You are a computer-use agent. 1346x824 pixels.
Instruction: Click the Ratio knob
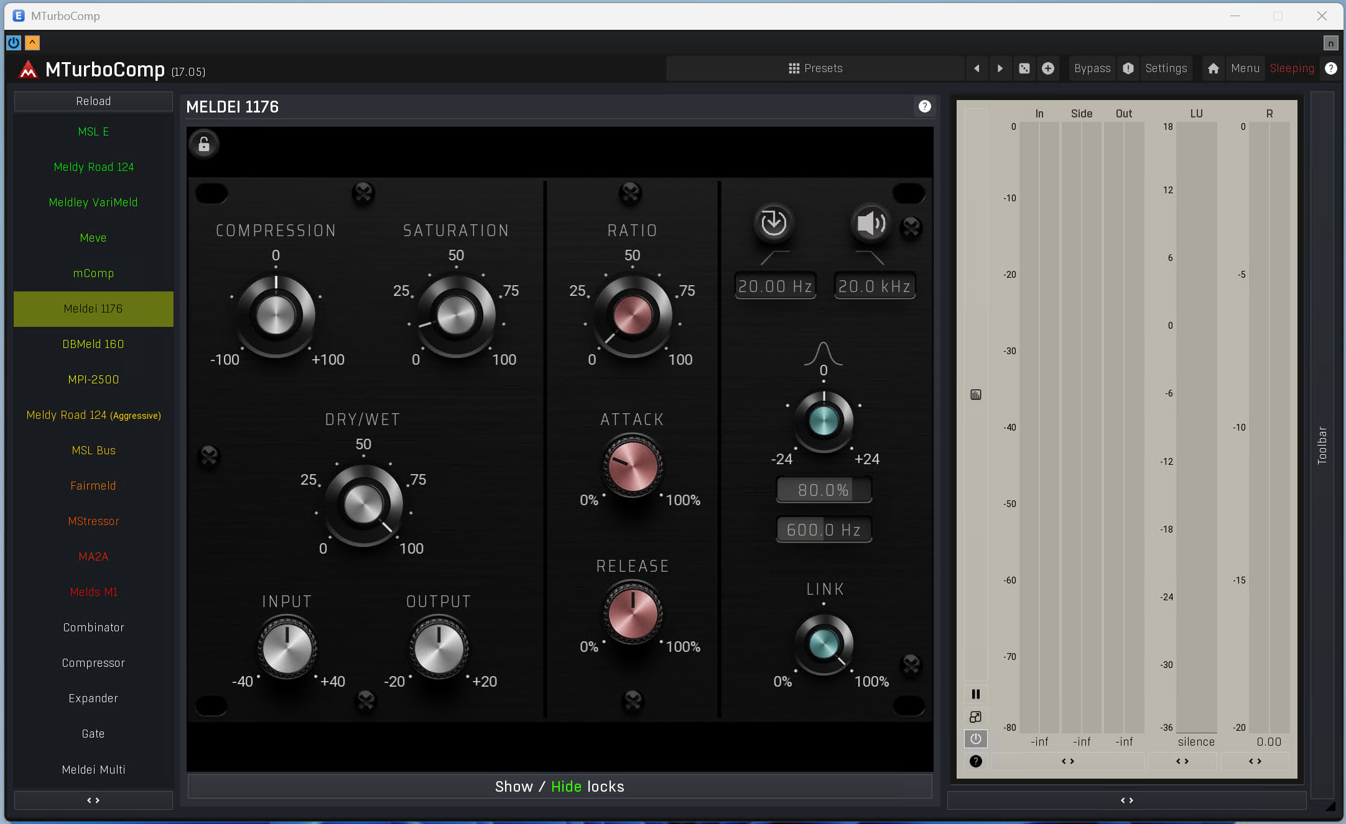point(633,316)
